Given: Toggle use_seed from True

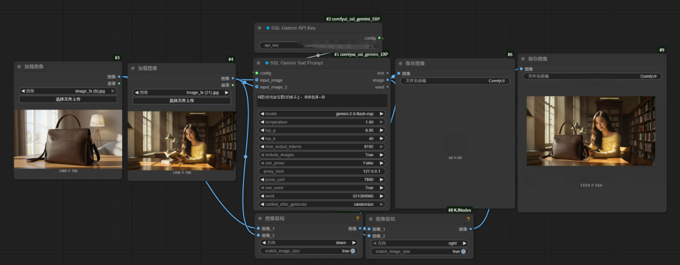Looking at the screenshot, I should [x=321, y=188].
